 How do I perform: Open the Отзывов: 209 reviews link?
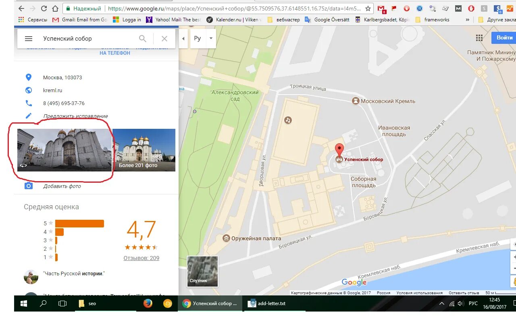point(141,258)
